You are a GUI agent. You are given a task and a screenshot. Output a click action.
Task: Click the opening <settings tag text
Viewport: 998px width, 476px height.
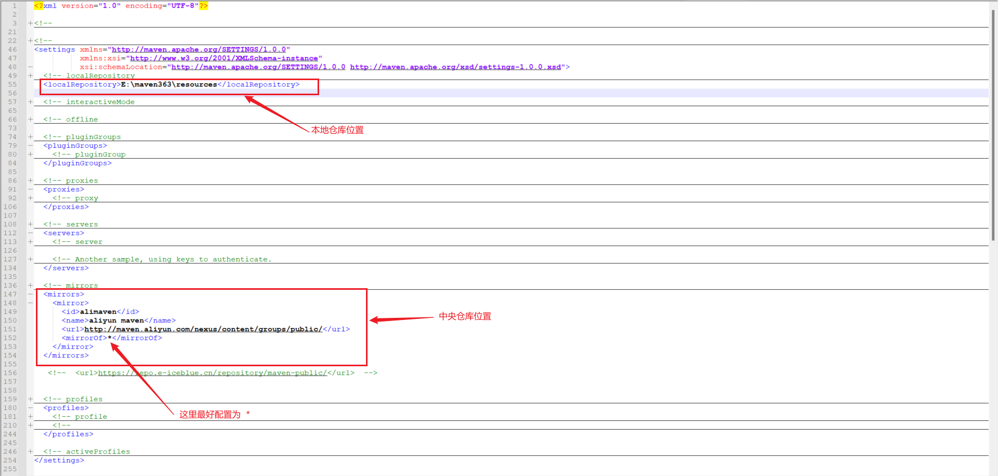pos(55,49)
